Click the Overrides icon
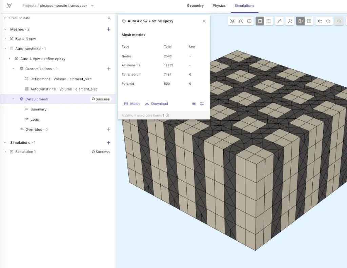The image size is (347, 268). point(21,129)
